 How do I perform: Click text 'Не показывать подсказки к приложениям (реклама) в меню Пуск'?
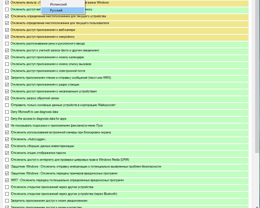pos(57,126)
